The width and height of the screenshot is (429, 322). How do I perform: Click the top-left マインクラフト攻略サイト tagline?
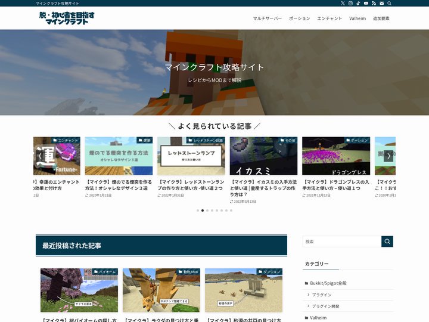(x=57, y=4)
